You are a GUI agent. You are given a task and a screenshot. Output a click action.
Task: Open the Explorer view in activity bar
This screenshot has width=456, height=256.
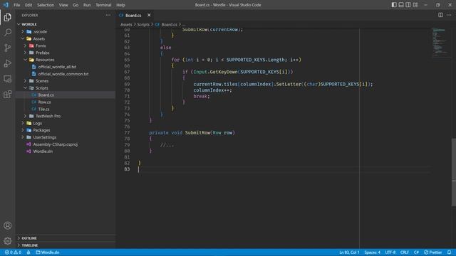8,17
